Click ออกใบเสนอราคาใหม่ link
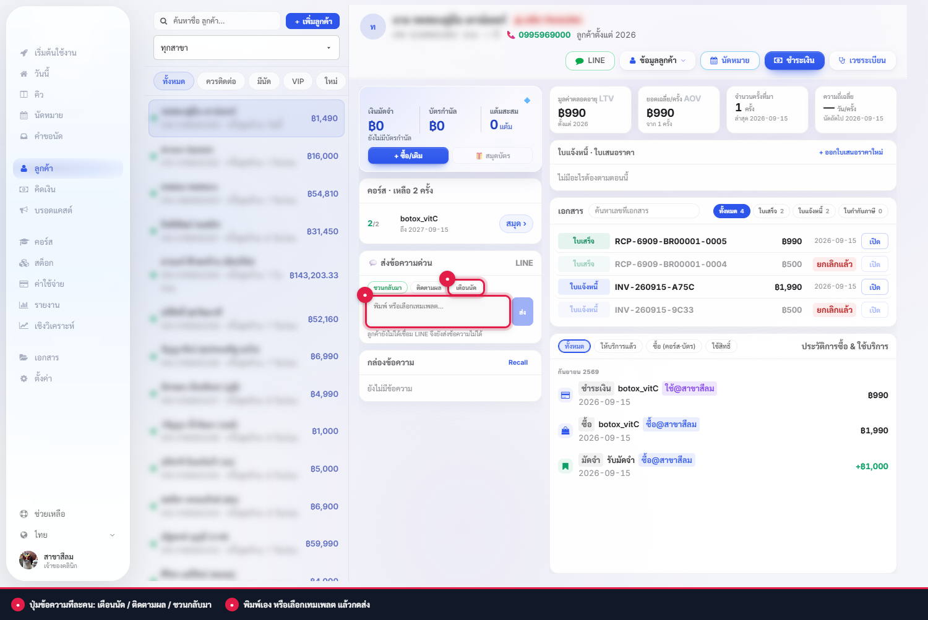 coord(851,152)
